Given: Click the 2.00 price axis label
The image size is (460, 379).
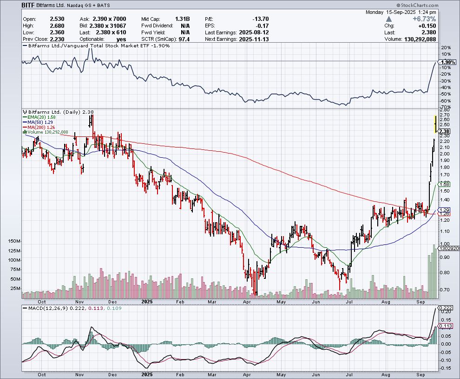Looking at the screenshot, I should click(x=445, y=154).
